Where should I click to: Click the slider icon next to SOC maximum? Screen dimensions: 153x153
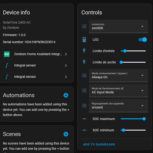pos(84,119)
